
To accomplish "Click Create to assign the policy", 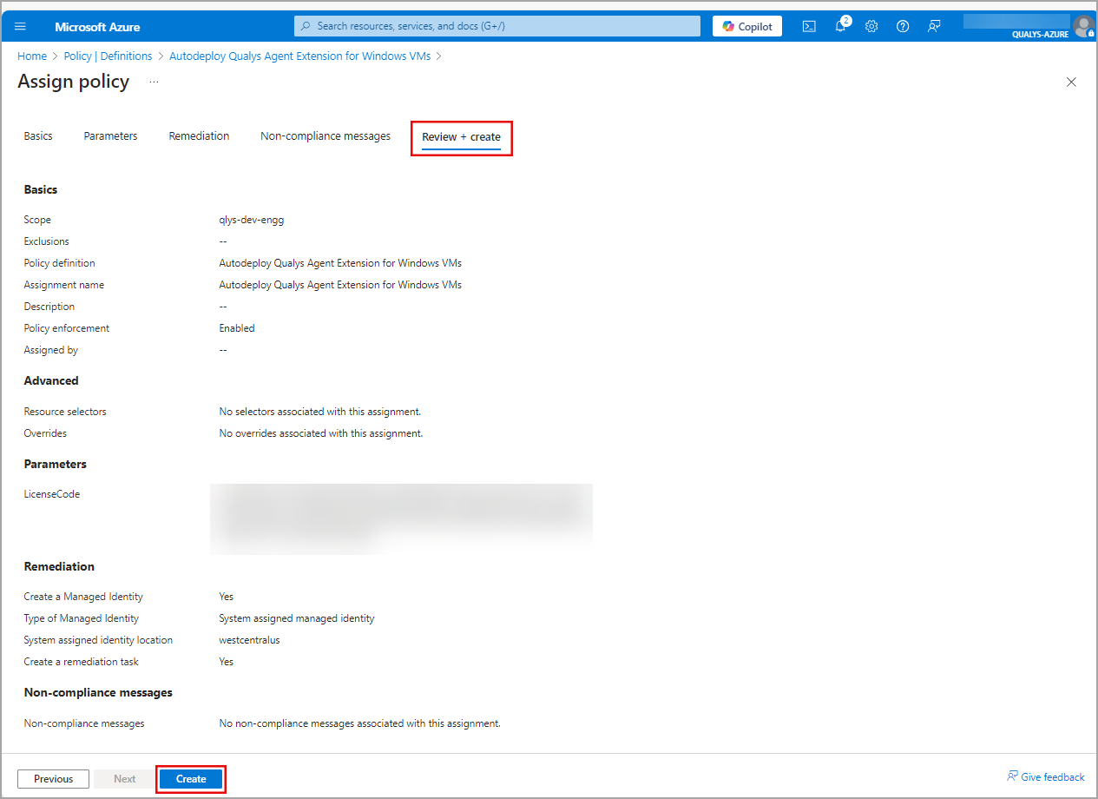I will [x=190, y=778].
